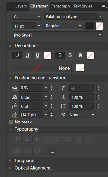Viewport: 108px width, 177px height.
Task: Open the tracking value dropdown arrow
Action: (46, 97)
